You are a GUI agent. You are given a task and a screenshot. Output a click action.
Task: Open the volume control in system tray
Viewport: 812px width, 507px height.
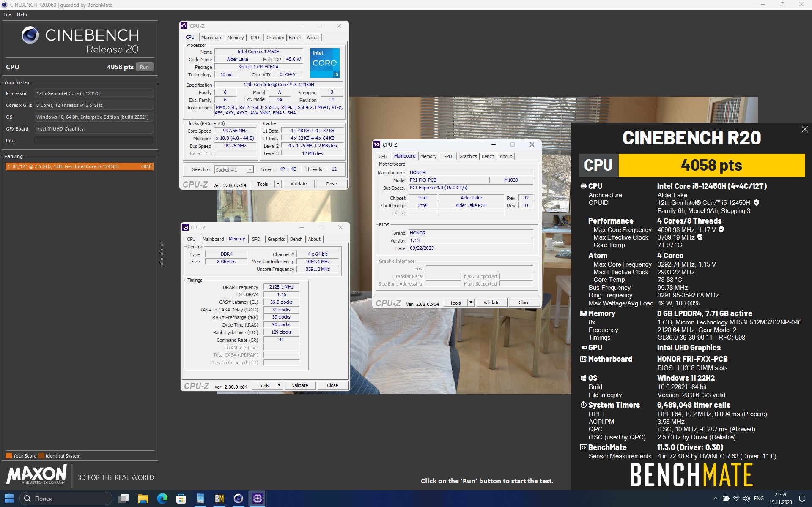pyautogui.click(x=746, y=499)
